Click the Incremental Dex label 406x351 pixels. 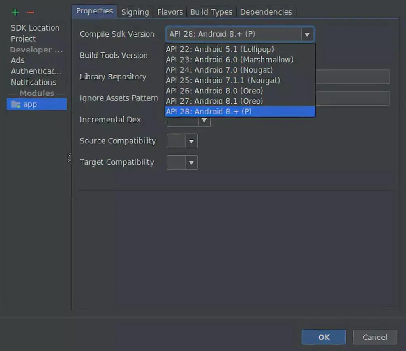(x=110, y=120)
